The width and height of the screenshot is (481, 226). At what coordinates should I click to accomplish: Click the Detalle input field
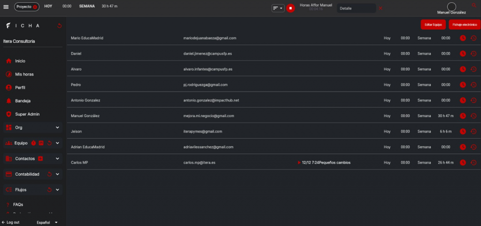pos(356,8)
